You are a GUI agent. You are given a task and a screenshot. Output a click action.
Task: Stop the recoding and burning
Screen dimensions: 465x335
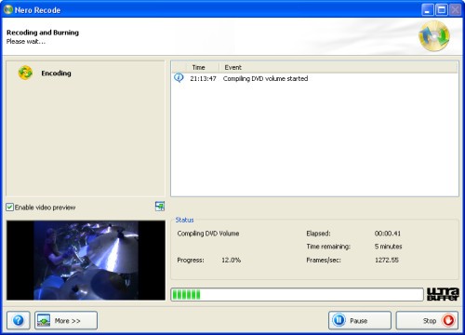point(427,320)
